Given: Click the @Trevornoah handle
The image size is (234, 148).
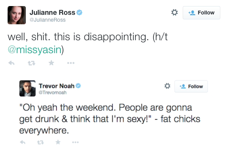Looking at the screenshot, I should coord(52,93).
